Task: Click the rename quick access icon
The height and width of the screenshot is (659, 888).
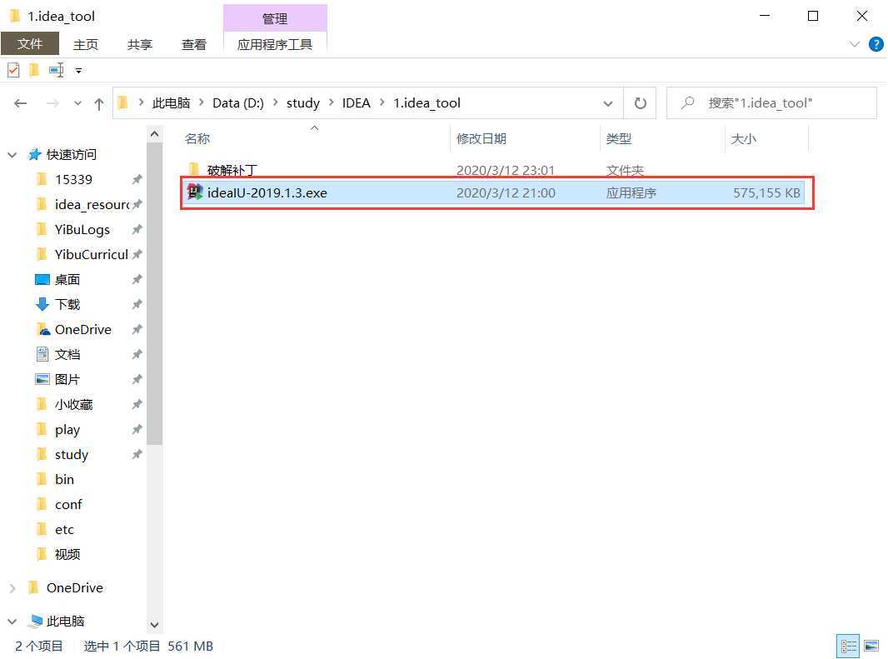Action: (57, 70)
